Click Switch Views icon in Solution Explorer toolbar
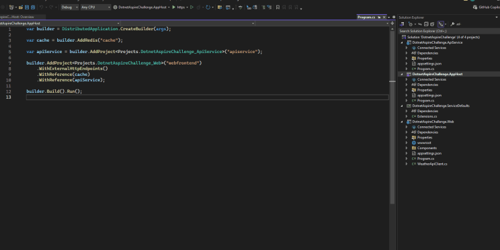500x250 pixels. pyautogui.click(x=402, y=24)
